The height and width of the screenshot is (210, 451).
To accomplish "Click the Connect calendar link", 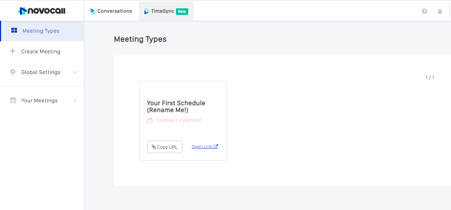I will pyautogui.click(x=179, y=120).
